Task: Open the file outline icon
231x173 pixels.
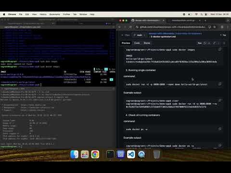Action: pos(224,43)
